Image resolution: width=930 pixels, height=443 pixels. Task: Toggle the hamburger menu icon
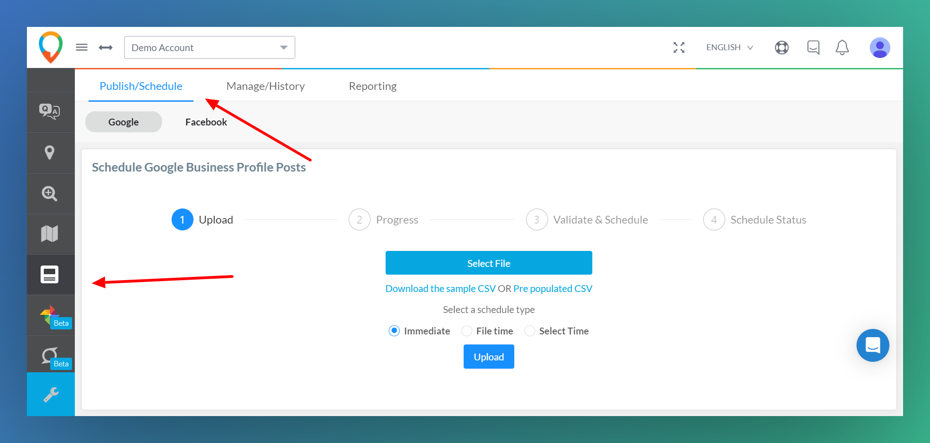coord(82,47)
